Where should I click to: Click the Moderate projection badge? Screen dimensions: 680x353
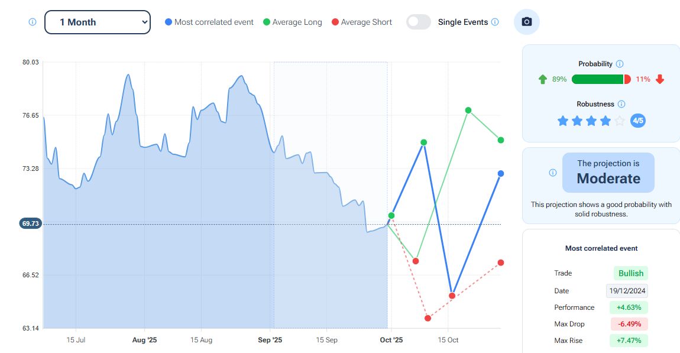click(x=608, y=173)
